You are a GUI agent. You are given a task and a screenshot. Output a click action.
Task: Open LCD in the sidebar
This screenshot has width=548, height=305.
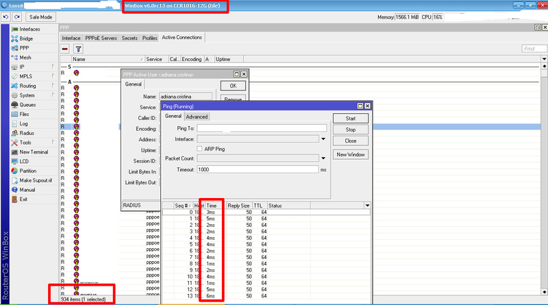[x=24, y=161]
